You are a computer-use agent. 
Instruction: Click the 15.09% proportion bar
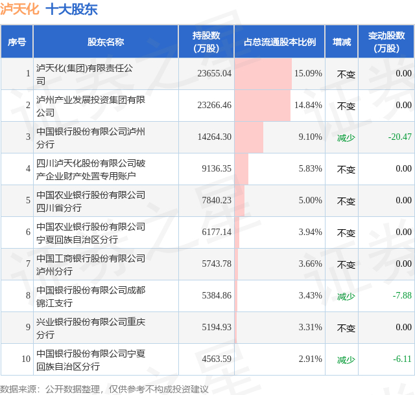(x=263, y=74)
